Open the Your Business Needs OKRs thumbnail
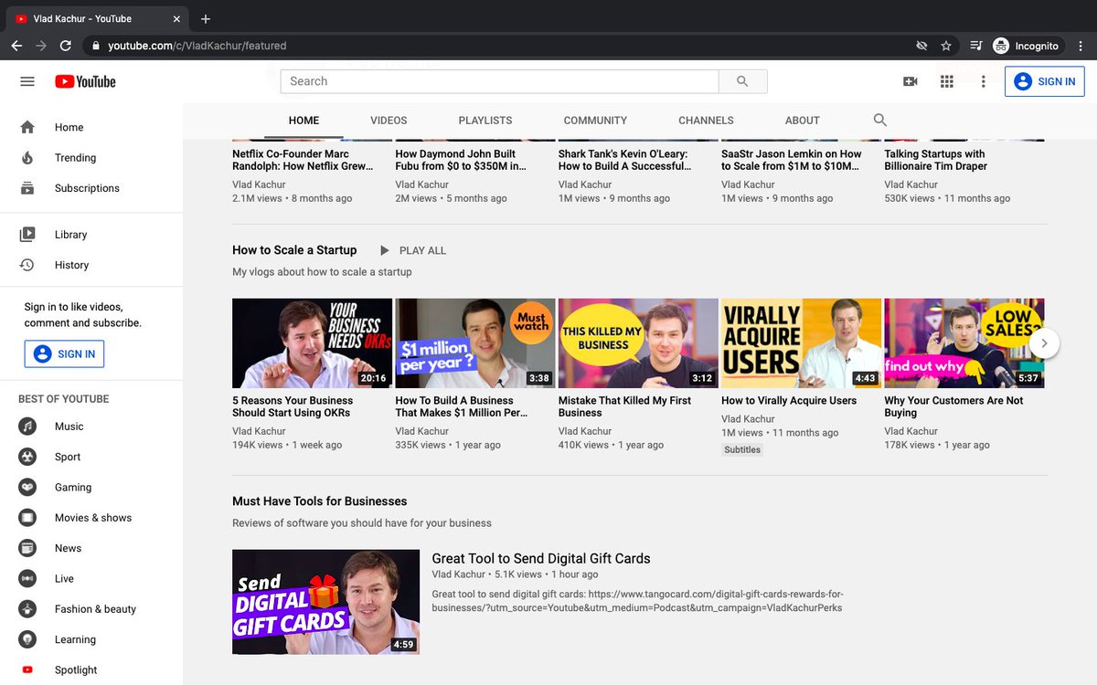The height and width of the screenshot is (685, 1097). click(312, 343)
